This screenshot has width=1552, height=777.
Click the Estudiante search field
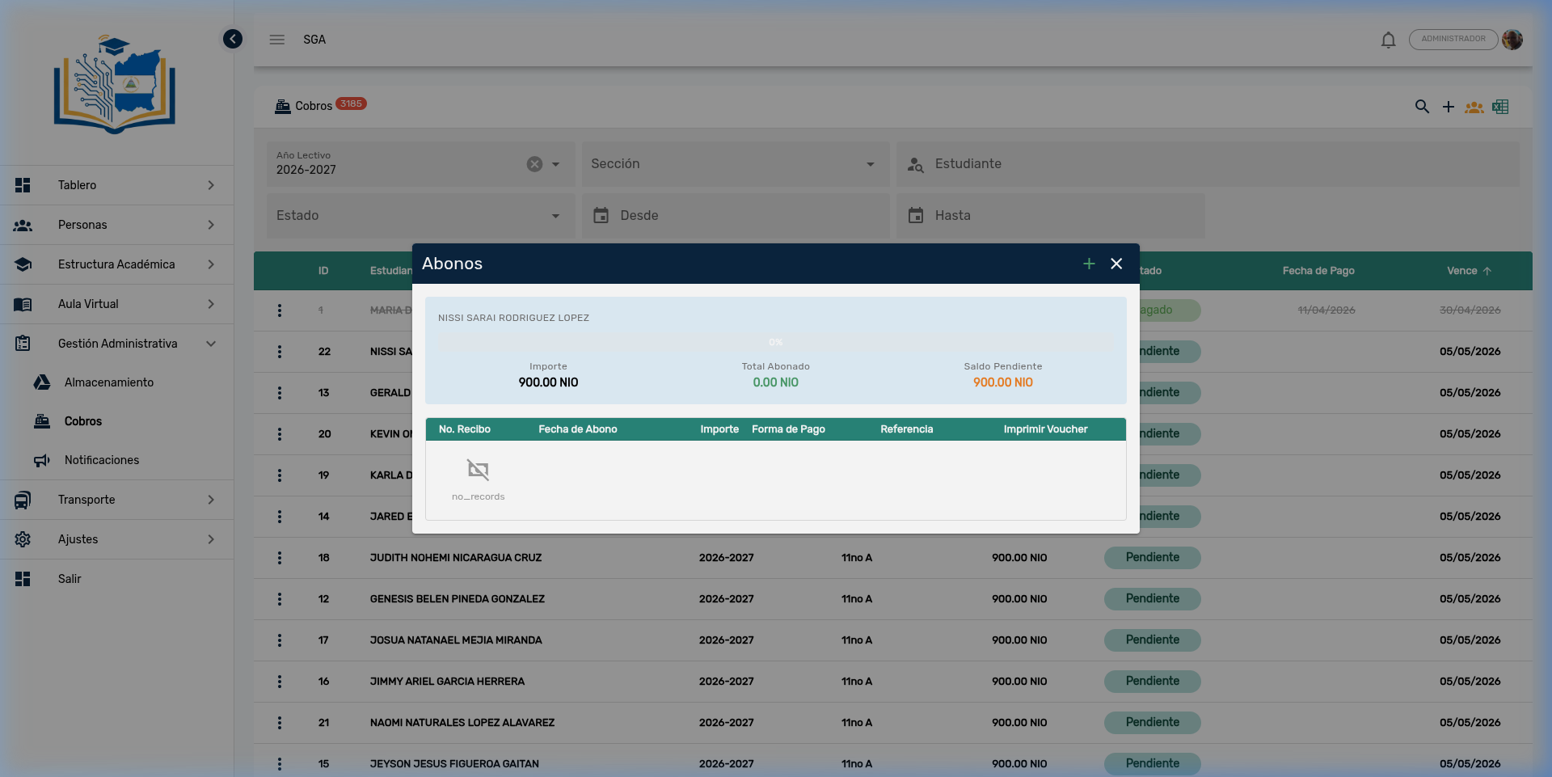tap(1208, 164)
